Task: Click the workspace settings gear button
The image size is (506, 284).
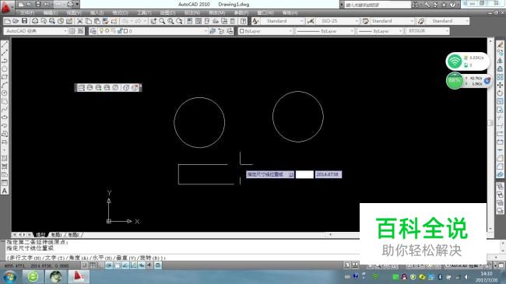Action: point(72,31)
